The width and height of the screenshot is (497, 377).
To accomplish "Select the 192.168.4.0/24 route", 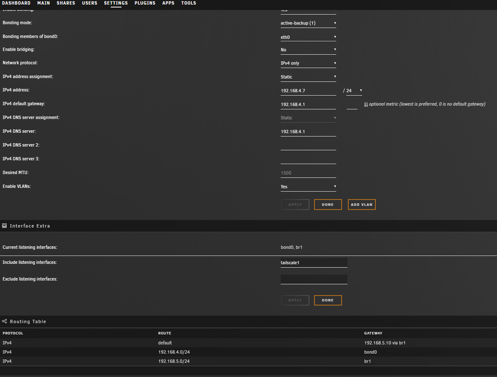I will click(174, 352).
